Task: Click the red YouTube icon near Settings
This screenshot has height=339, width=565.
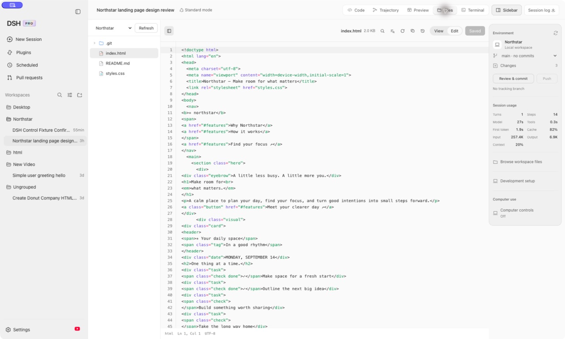Action: 77,329
